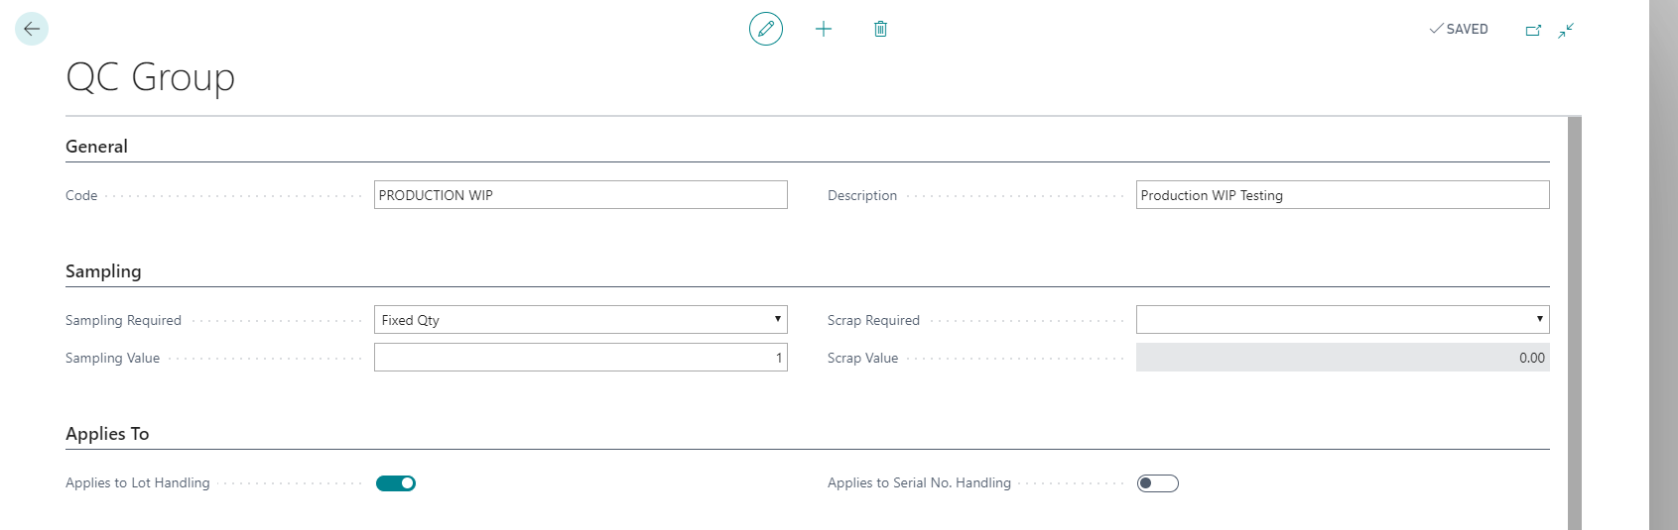The image size is (1678, 530).
Task: Click the QC Group page title
Action: (x=150, y=77)
